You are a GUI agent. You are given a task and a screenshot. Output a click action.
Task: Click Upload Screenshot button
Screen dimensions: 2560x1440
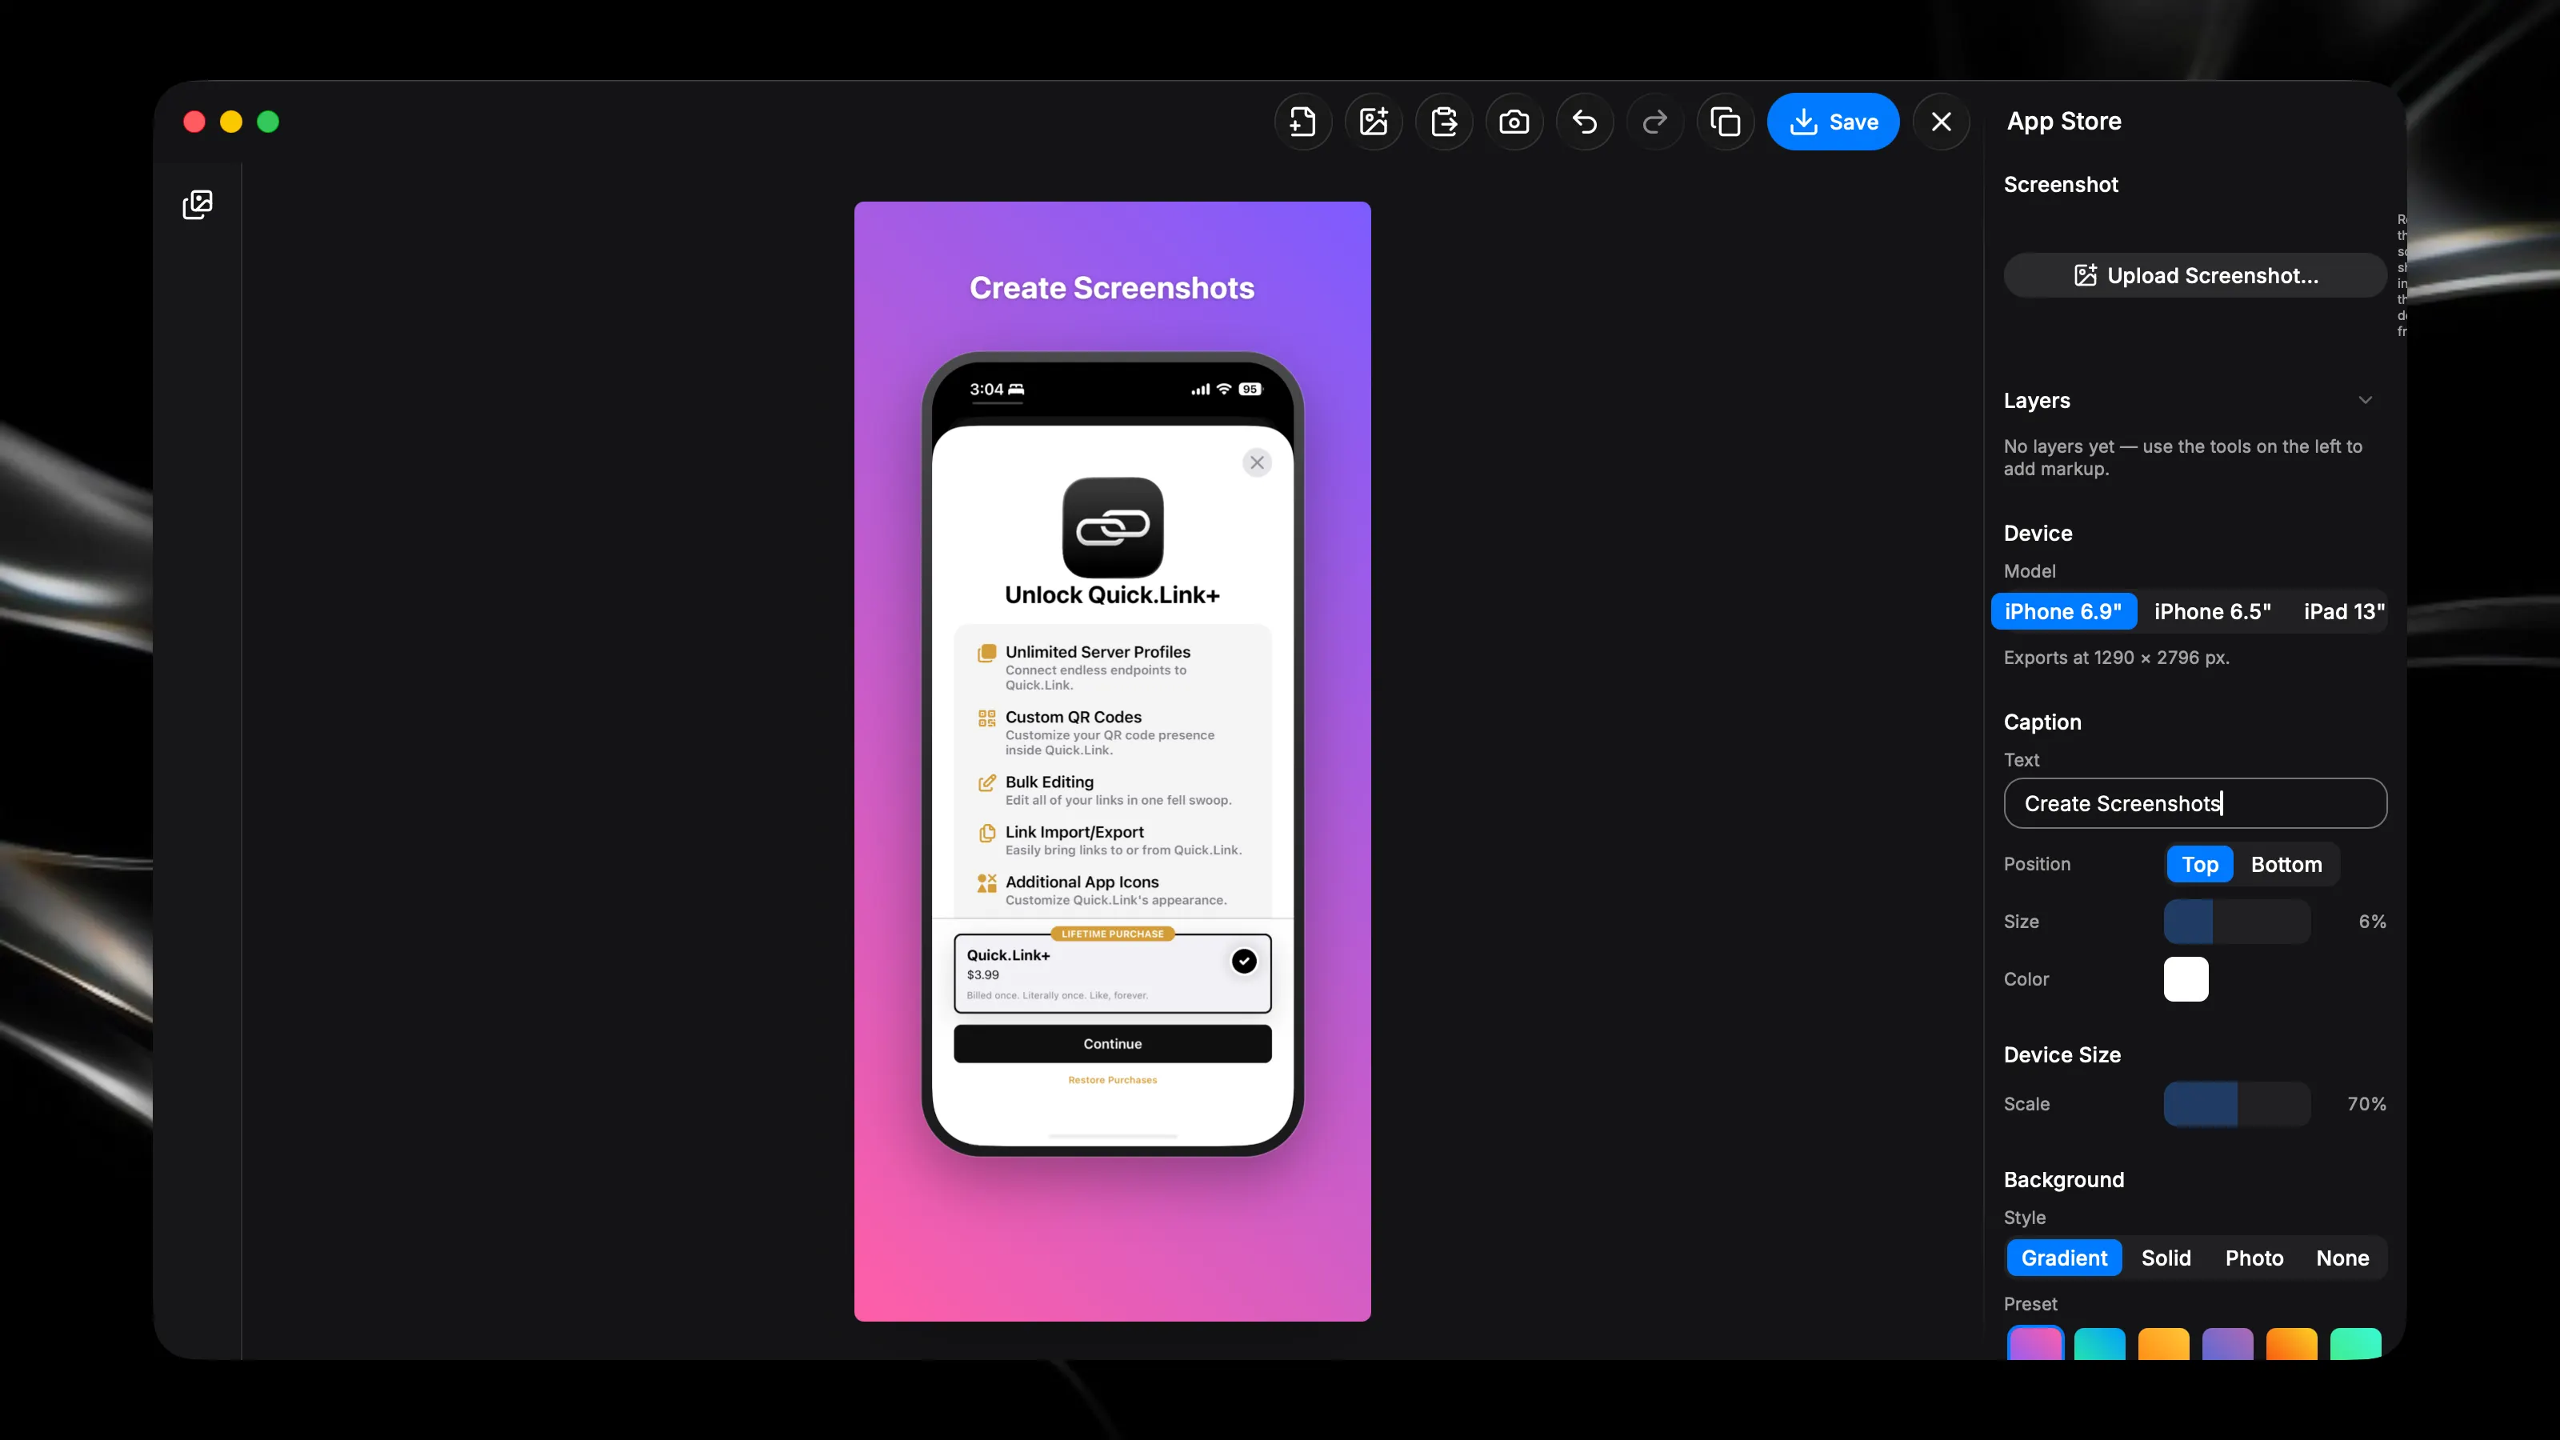(2195, 275)
